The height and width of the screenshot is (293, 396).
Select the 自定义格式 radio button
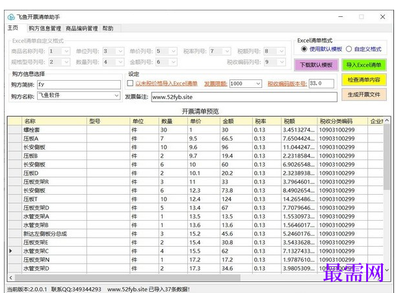point(349,49)
